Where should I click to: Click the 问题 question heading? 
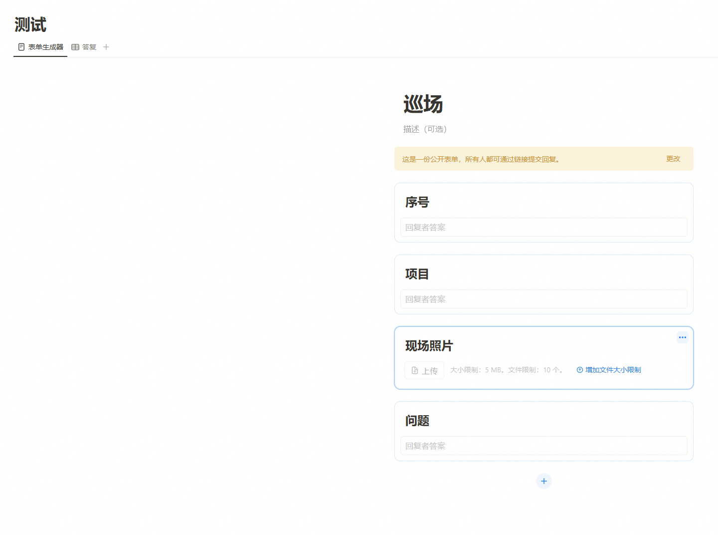417,421
